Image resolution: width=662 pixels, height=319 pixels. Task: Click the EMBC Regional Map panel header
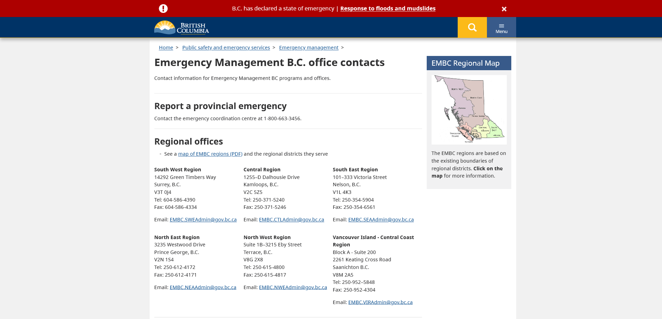[x=469, y=63]
